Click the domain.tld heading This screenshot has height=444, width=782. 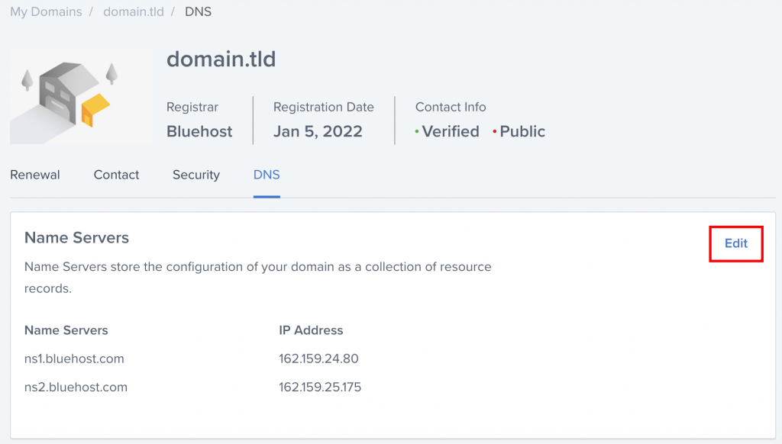(x=221, y=59)
